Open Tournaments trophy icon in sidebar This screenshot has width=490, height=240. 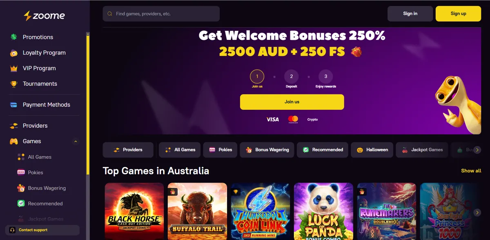point(14,84)
